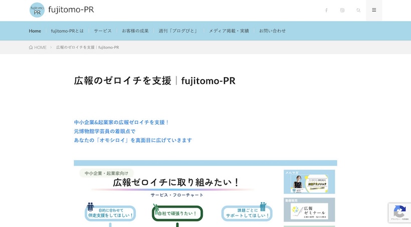Open the お客様の成果 menu item
The image size is (411, 227).
pyautogui.click(x=135, y=31)
